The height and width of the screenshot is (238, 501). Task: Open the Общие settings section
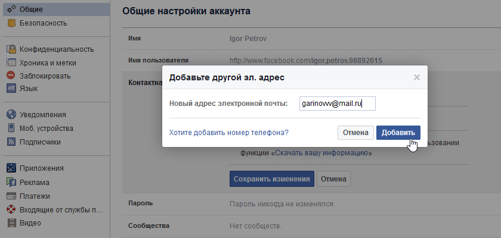pyautogui.click(x=57, y=10)
